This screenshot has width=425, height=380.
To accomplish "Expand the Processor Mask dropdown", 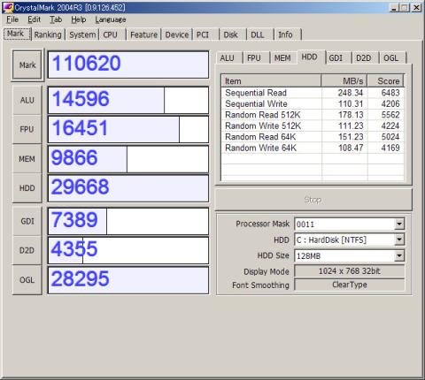I will [399, 224].
